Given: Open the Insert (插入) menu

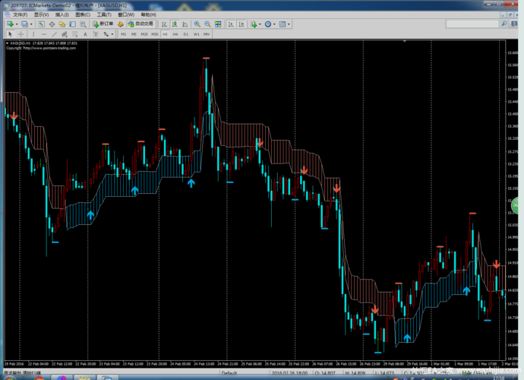Looking at the screenshot, I should [62, 14].
